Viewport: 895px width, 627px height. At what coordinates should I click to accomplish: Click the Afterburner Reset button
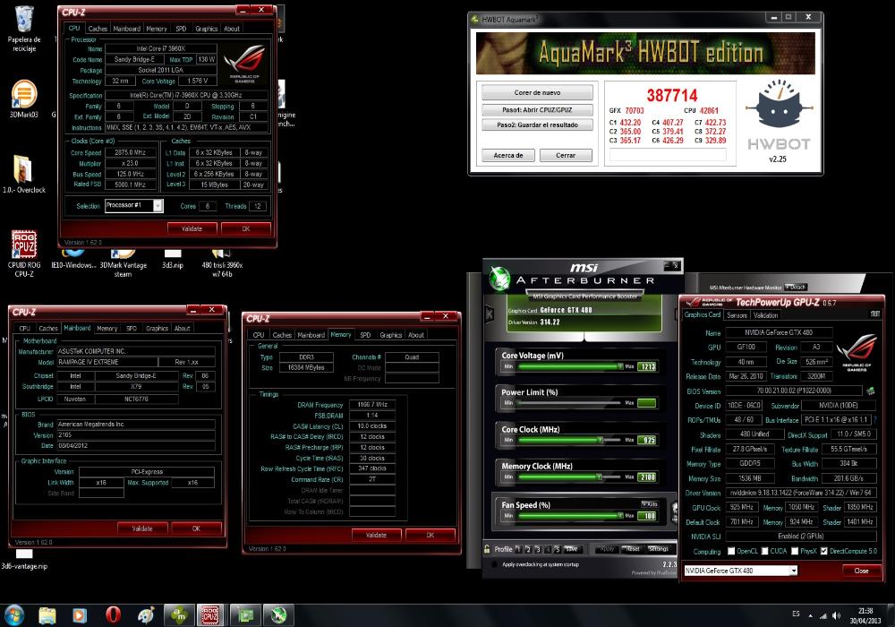coord(633,549)
